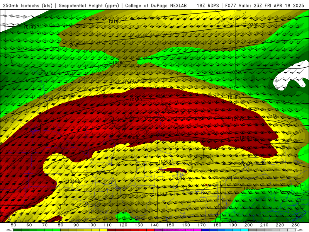Click the 230 knot legend label
The height and width of the screenshot is (232, 309).
tap(295, 225)
